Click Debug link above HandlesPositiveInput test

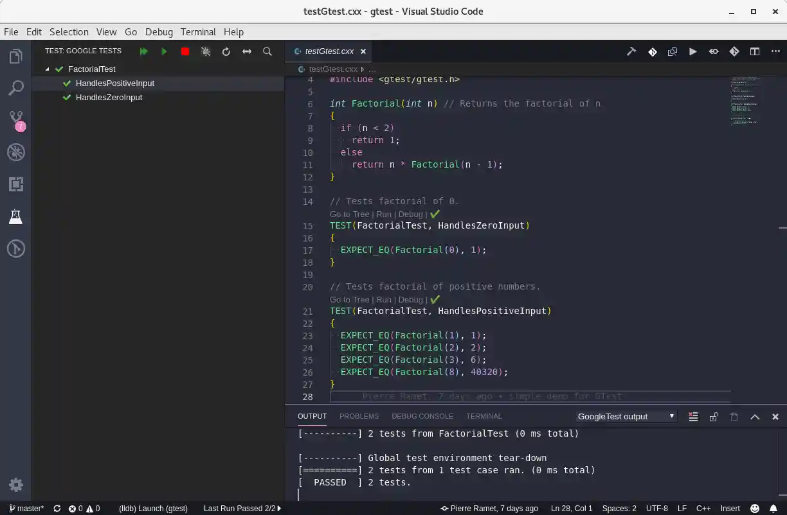point(410,300)
